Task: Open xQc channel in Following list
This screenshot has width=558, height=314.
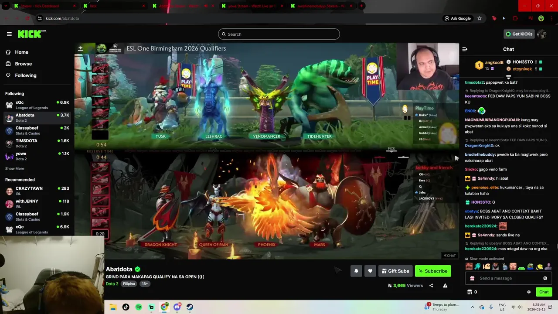Action: 37,105
